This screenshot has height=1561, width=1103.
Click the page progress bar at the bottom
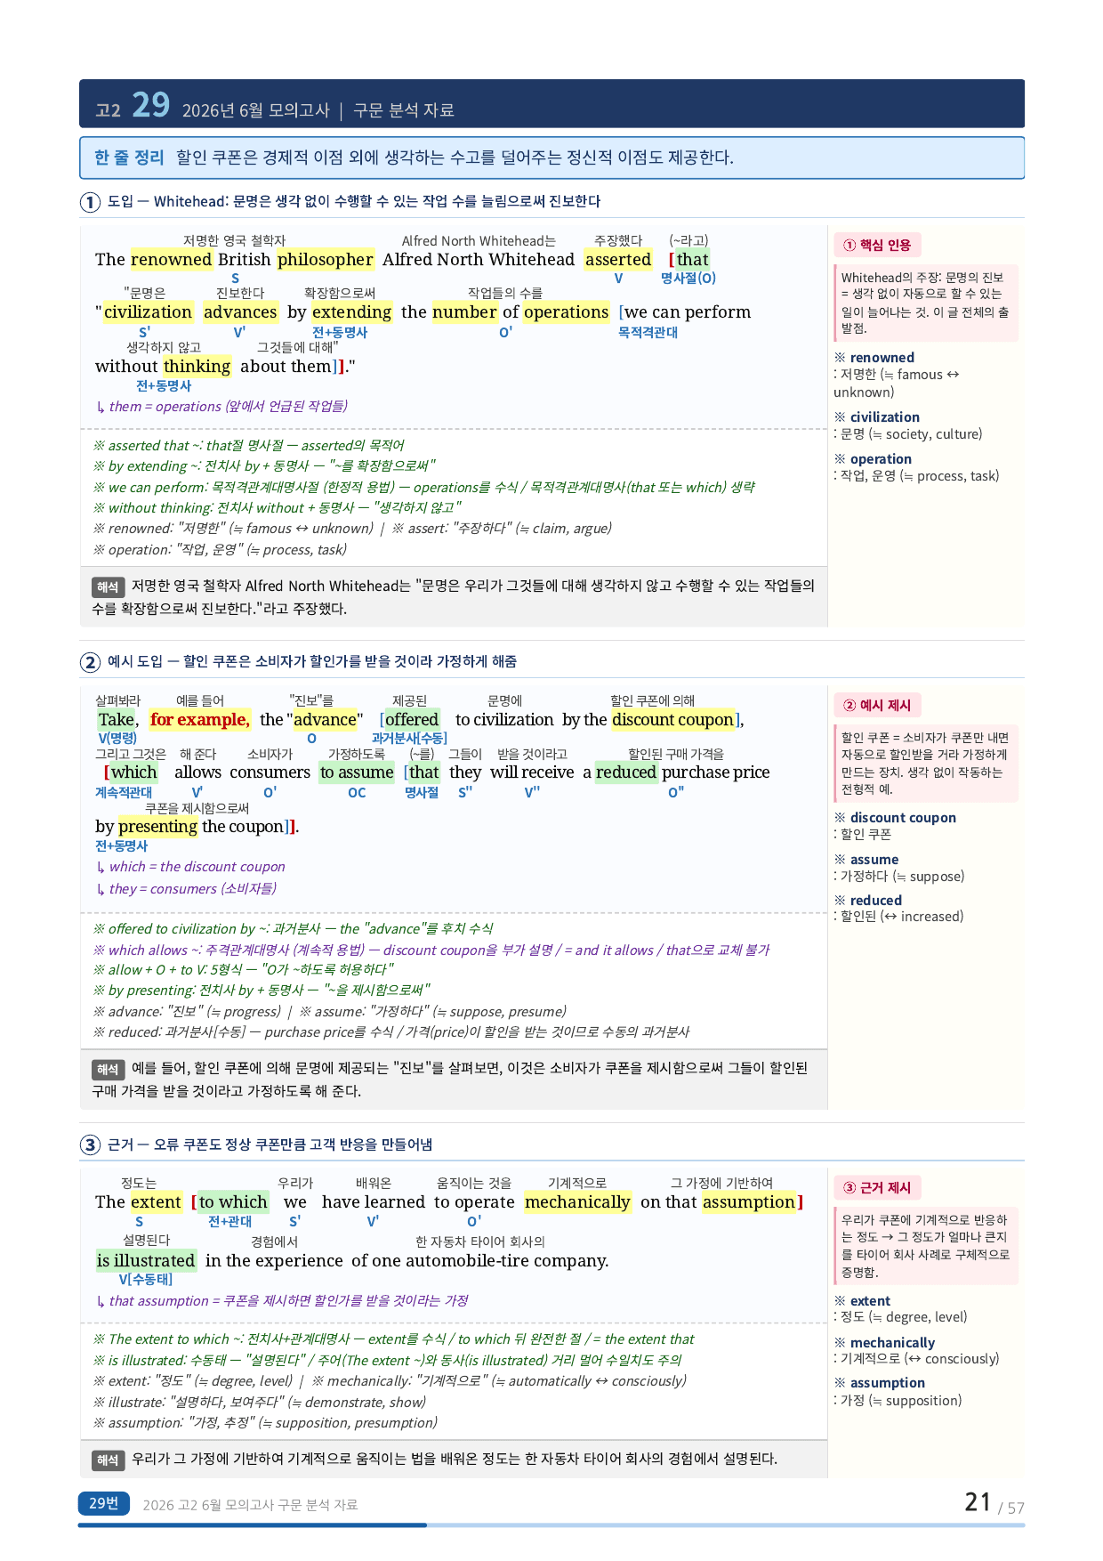tap(551, 1525)
